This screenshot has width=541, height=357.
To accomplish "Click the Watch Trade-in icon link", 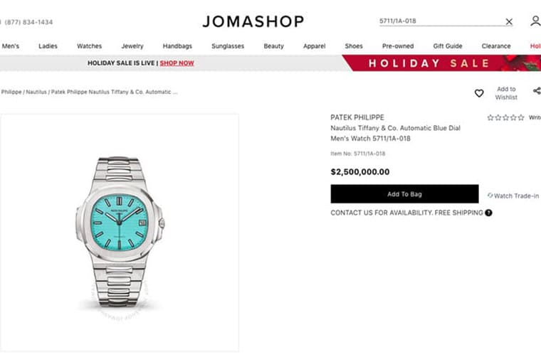I will (x=513, y=196).
